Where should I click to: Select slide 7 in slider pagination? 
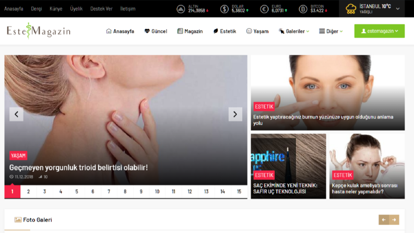pyautogui.click(x=109, y=192)
